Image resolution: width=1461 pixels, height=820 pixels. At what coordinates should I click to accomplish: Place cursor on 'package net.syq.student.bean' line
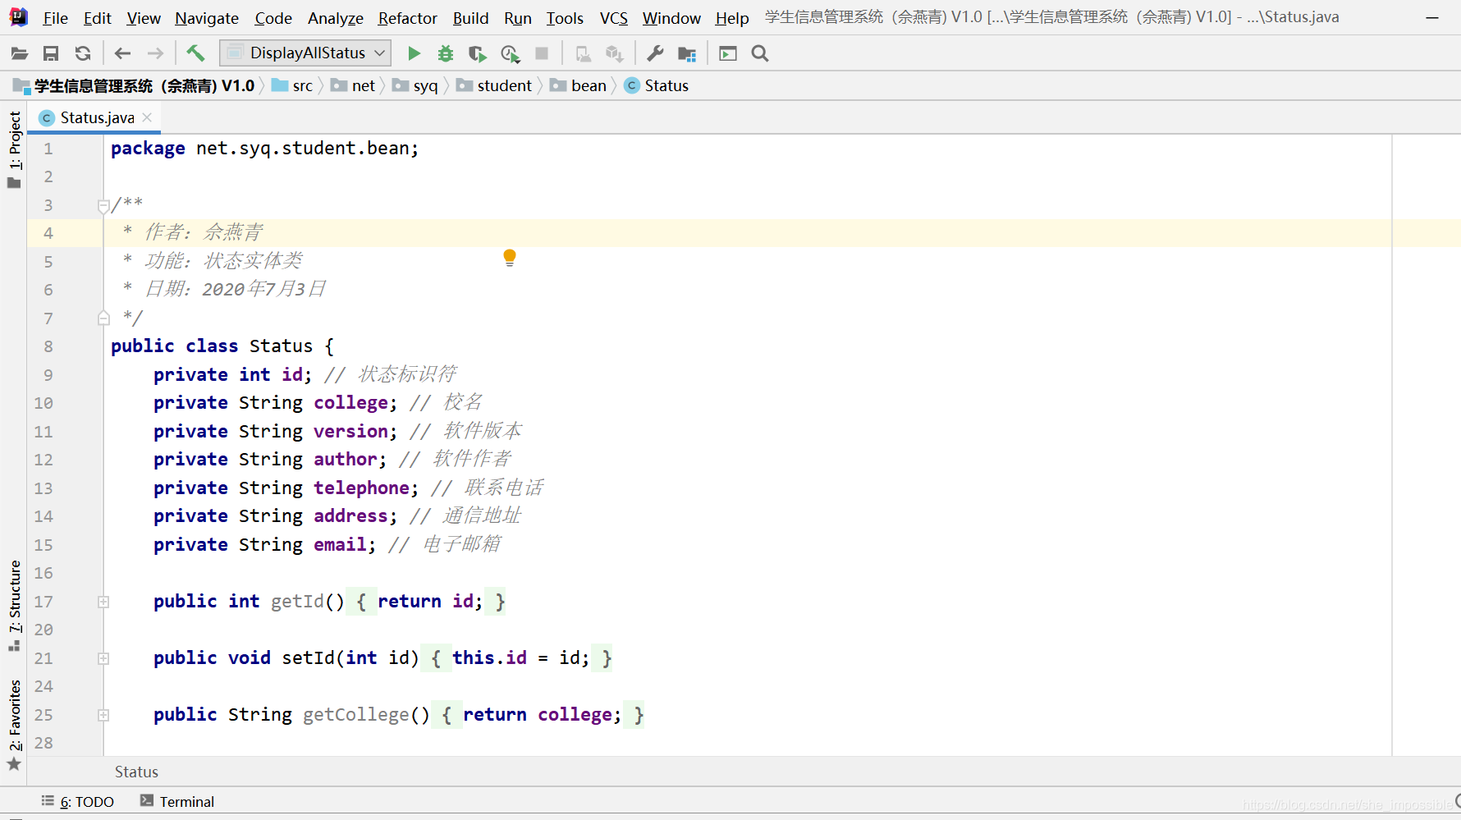pyautogui.click(x=264, y=149)
